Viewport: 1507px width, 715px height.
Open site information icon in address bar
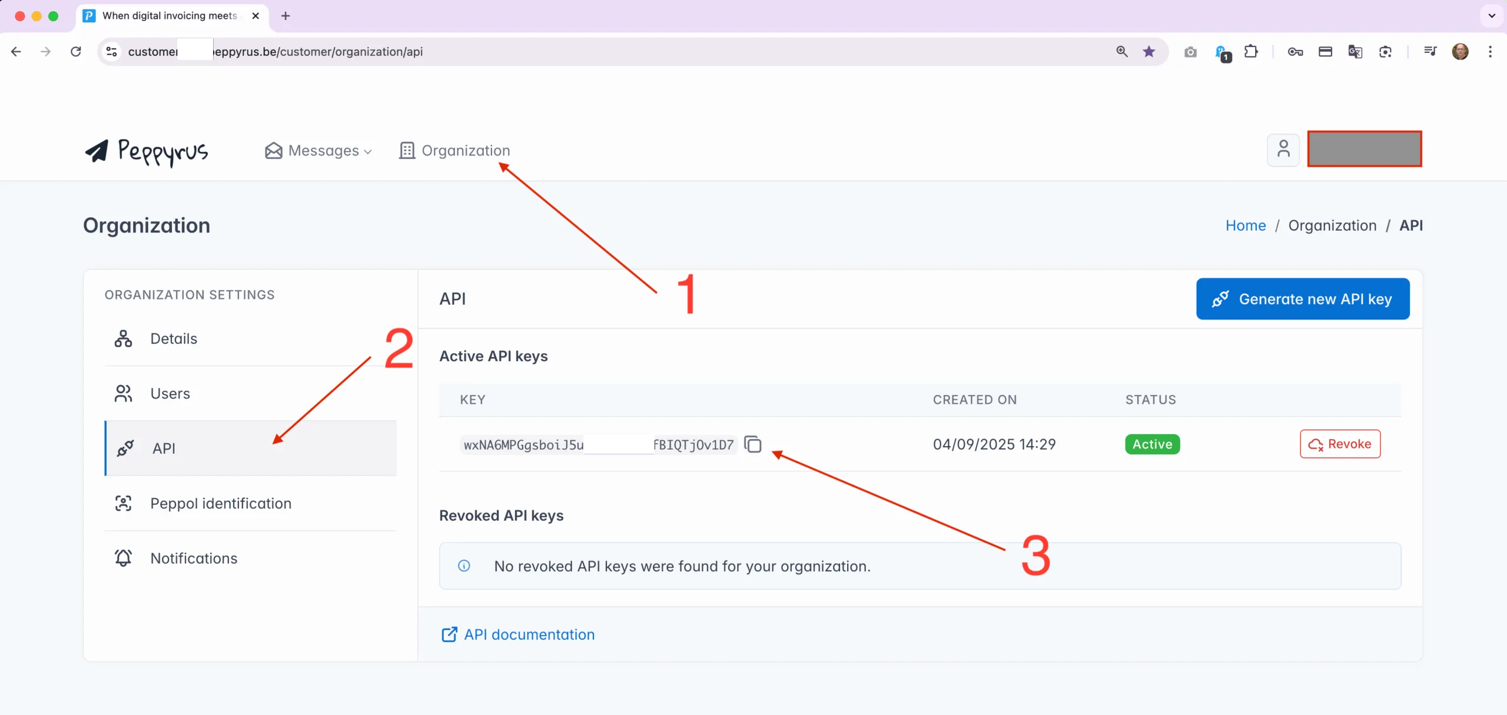[x=111, y=52]
